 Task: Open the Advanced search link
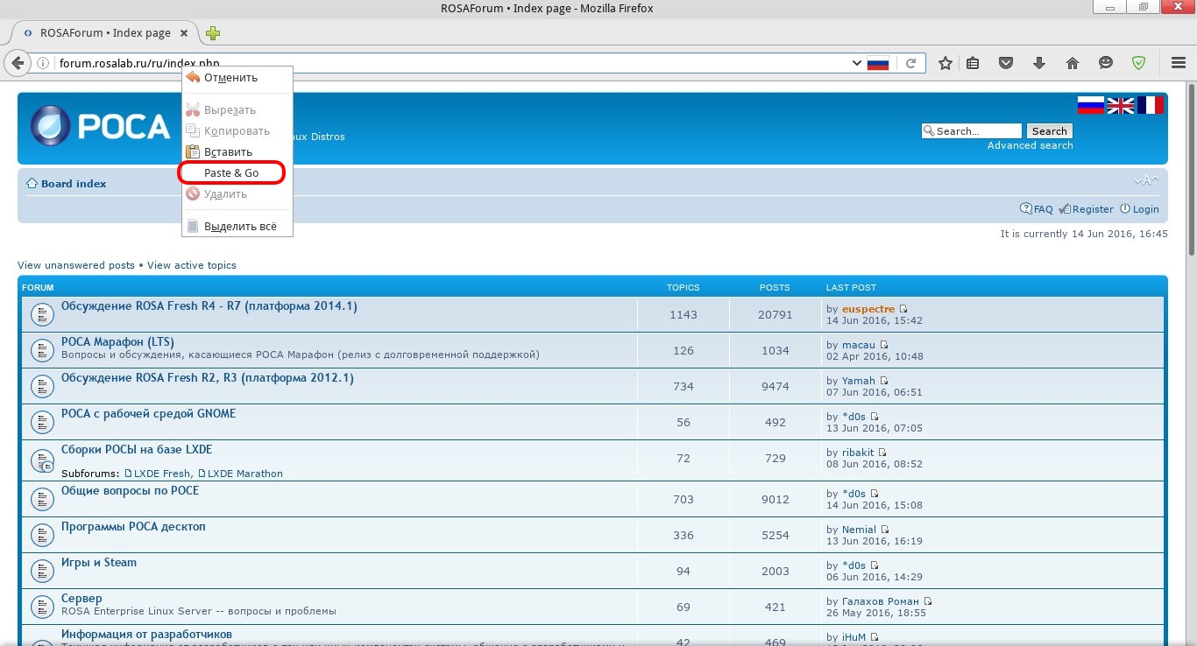pos(1030,145)
